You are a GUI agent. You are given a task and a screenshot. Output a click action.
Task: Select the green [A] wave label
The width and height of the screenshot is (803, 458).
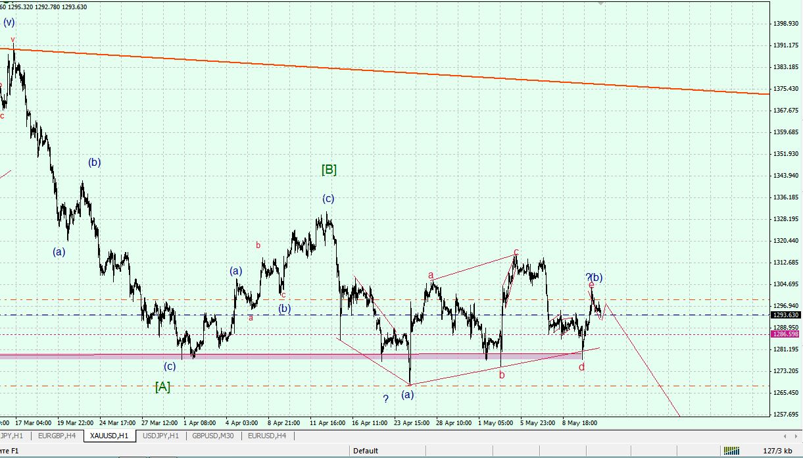click(162, 387)
